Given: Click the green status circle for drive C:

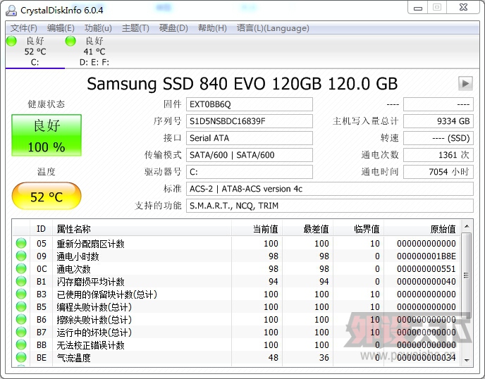Looking at the screenshot, I should pyautogui.click(x=11, y=41).
